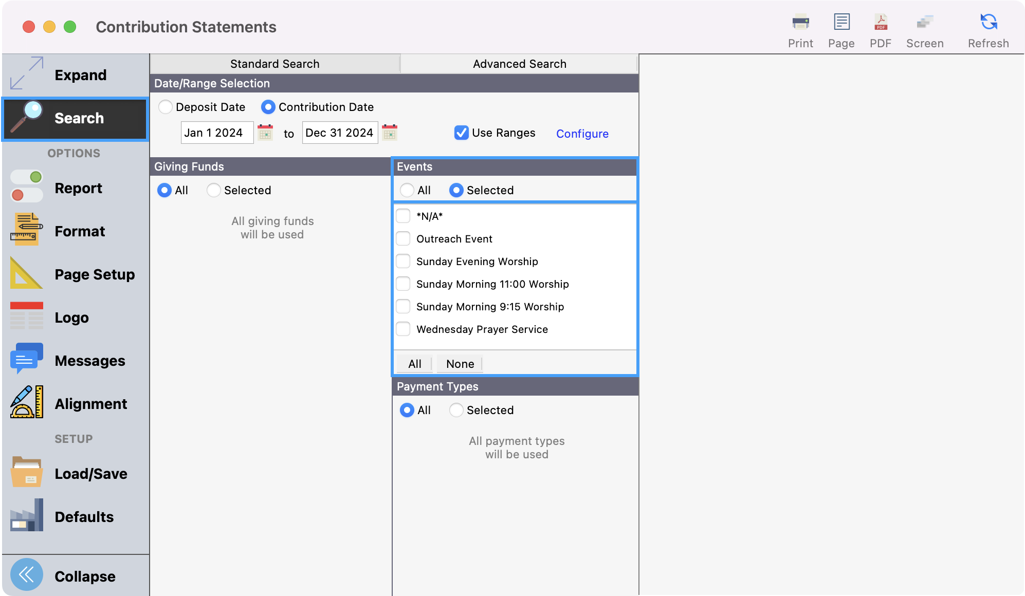Check the Outreach Event checkbox
The image size is (1025, 596).
point(404,238)
